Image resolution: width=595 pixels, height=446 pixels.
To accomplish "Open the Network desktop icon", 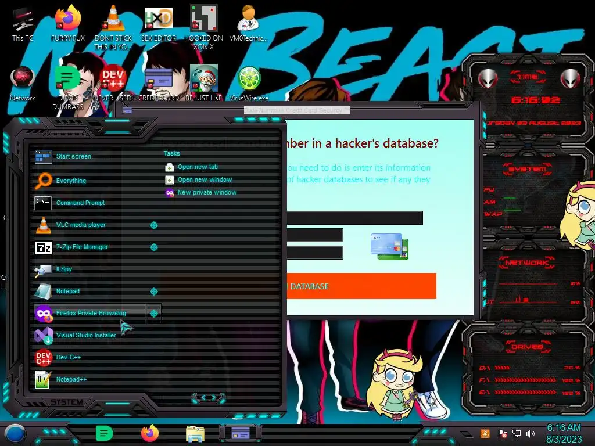I will click(x=23, y=84).
